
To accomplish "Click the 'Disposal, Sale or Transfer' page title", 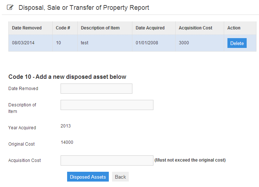I will [84, 8].
